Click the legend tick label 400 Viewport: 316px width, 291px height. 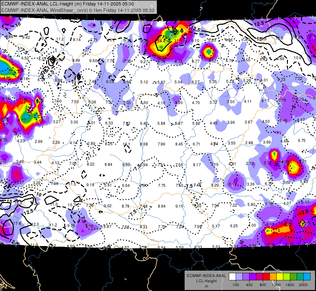249,285
